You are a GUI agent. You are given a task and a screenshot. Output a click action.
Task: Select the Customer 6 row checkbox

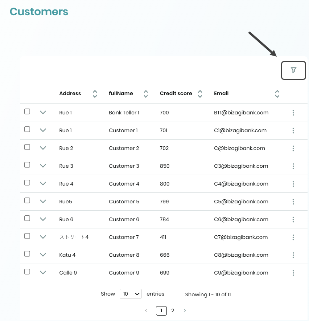[x=27, y=218]
